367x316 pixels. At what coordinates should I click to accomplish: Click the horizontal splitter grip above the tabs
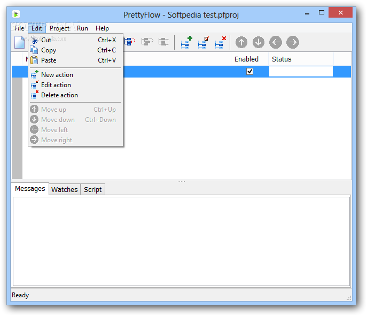click(x=182, y=182)
